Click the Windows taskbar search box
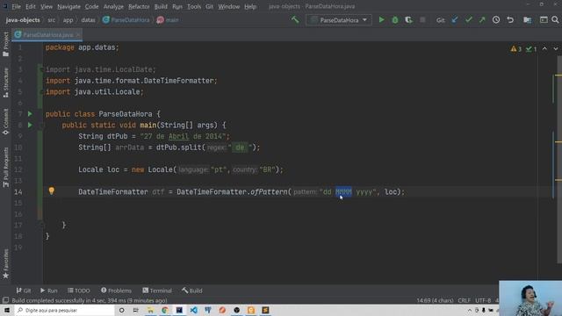 pyautogui.click(x=64, y=310)
